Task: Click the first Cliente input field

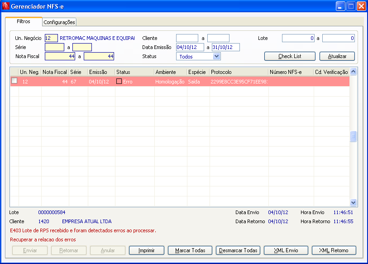Action: click(x=187, y=38)
